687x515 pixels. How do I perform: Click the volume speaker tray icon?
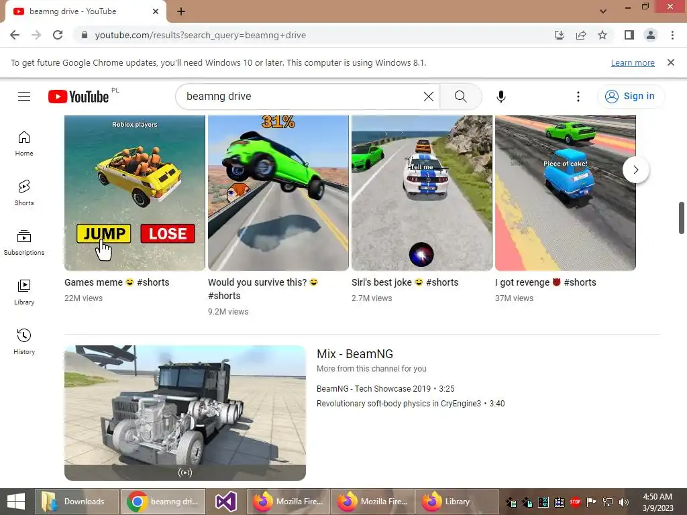tap(623, 502)
